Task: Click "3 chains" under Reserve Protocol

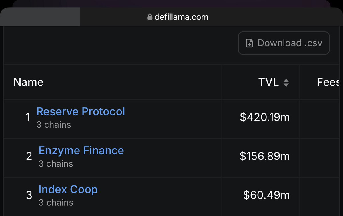Action: [54, 125]
